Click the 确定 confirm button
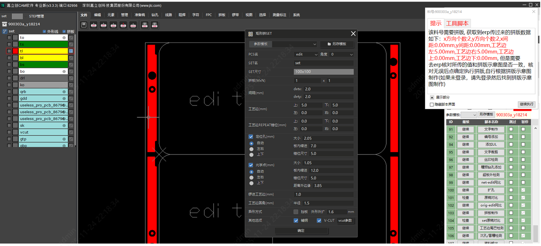541x246 pixels. click(301, 231)
